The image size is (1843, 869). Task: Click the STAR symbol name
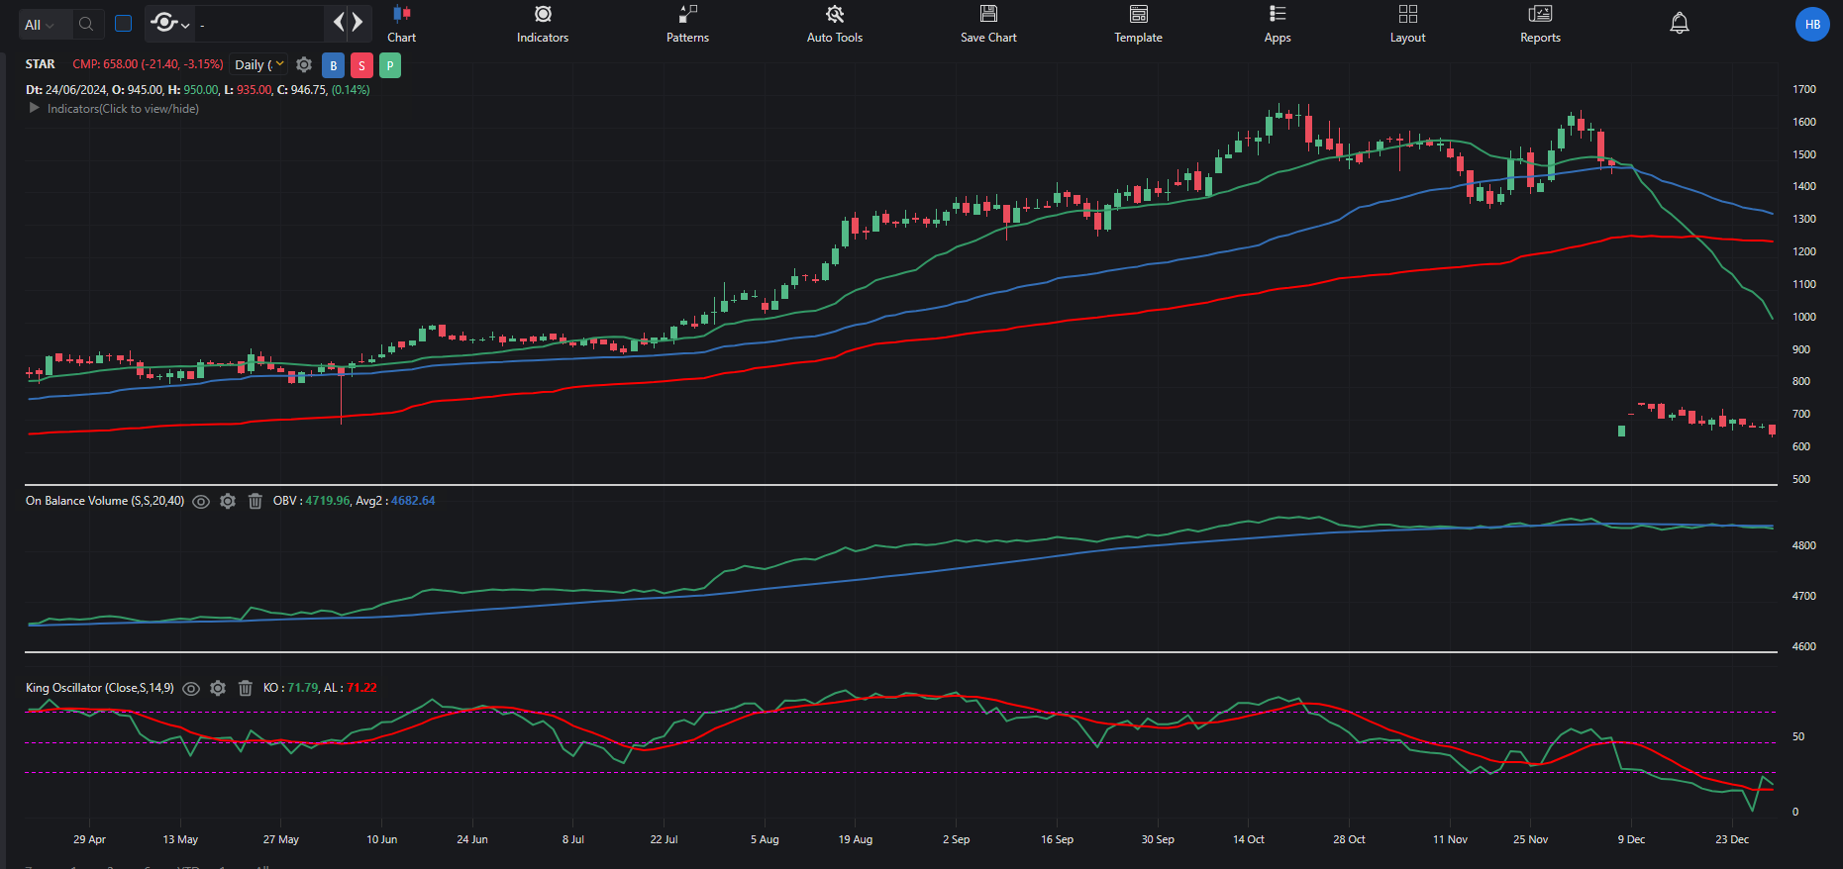pyautogui.click(x=41, y=64)
